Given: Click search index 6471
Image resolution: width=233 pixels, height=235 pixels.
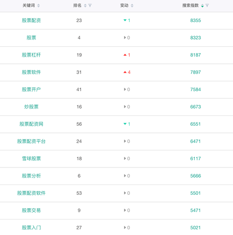Looking at the screenshot, I should click(196, 141).
